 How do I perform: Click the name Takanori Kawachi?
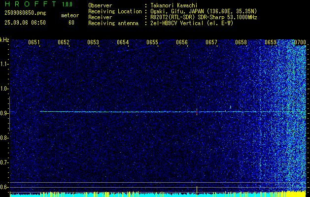click(x=174, y=5)
